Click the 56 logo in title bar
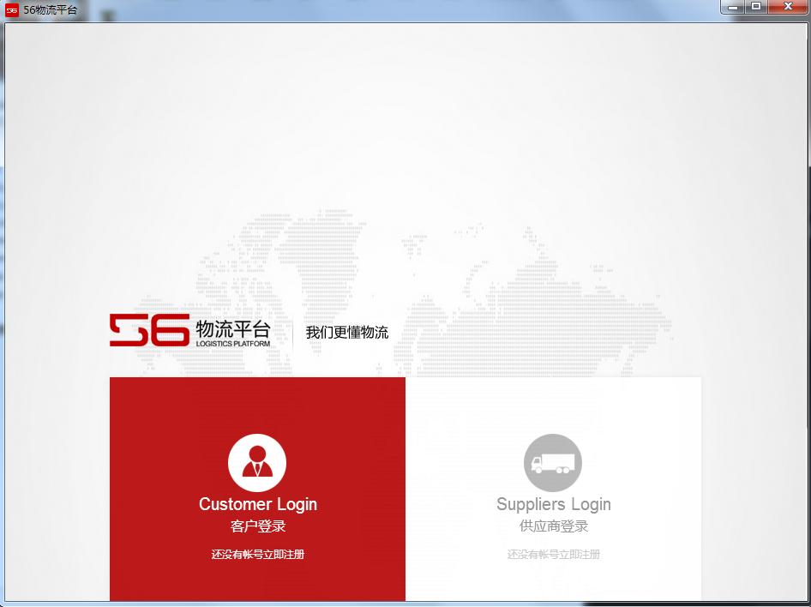This screenshot has width=811, height=607. point(12,9)
